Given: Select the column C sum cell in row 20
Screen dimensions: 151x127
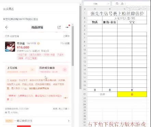Looking at the screenshot, I should click(x=132, y=90).
